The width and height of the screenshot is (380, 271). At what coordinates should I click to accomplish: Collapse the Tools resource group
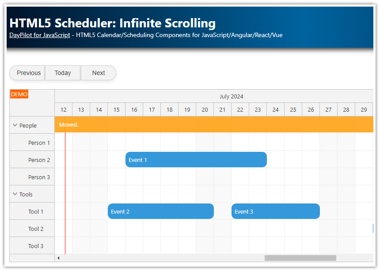coord(15,194)
